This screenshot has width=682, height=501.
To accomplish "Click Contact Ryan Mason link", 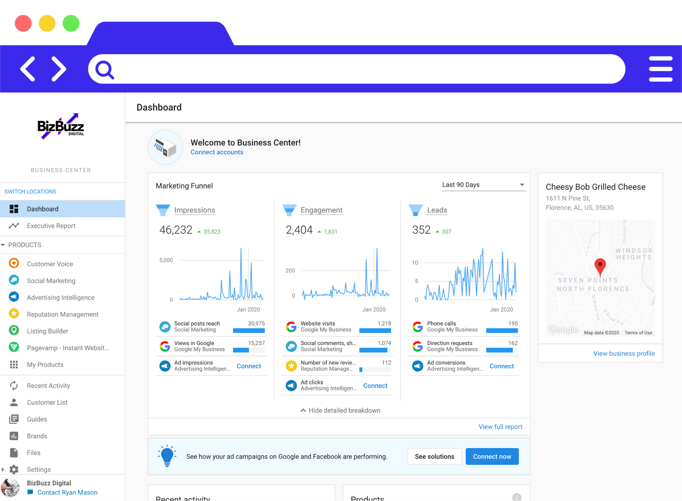I will pos(67,492).
